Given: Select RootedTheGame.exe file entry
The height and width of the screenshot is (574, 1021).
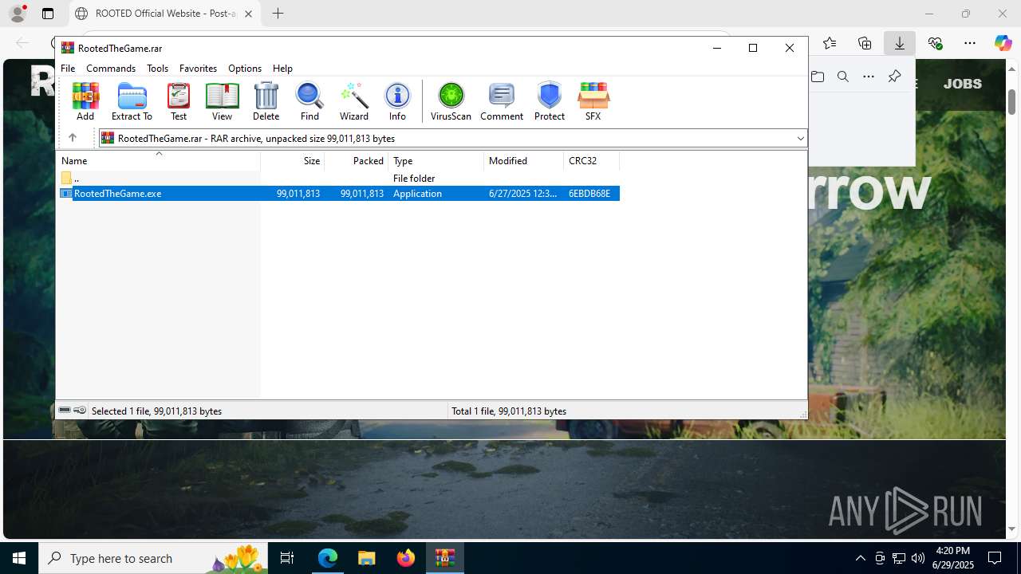Looking at the screenshot, I should click(x=339, y=194).
